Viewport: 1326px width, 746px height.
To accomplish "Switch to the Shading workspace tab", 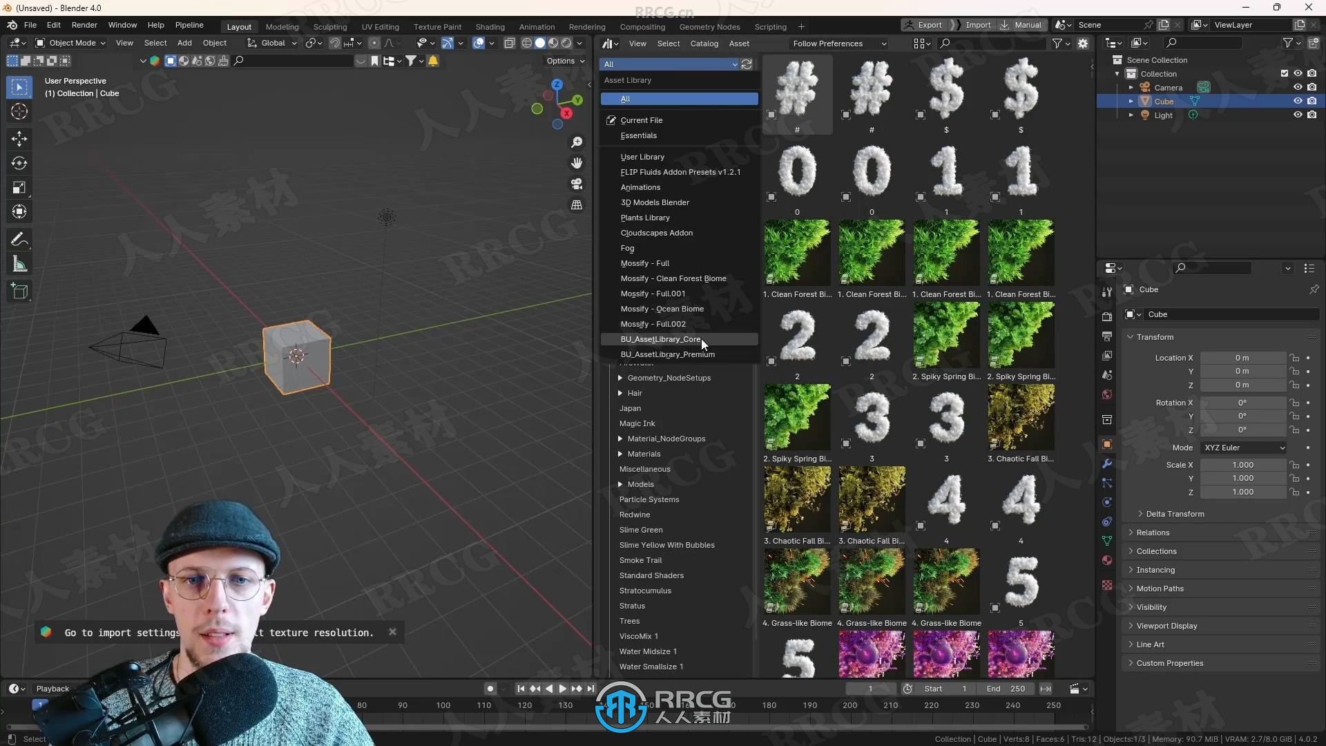I will point(490,27).
